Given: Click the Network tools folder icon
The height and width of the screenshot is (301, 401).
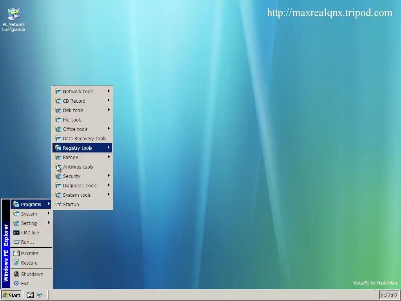Looking at the screenshot, I should (58, 91).
